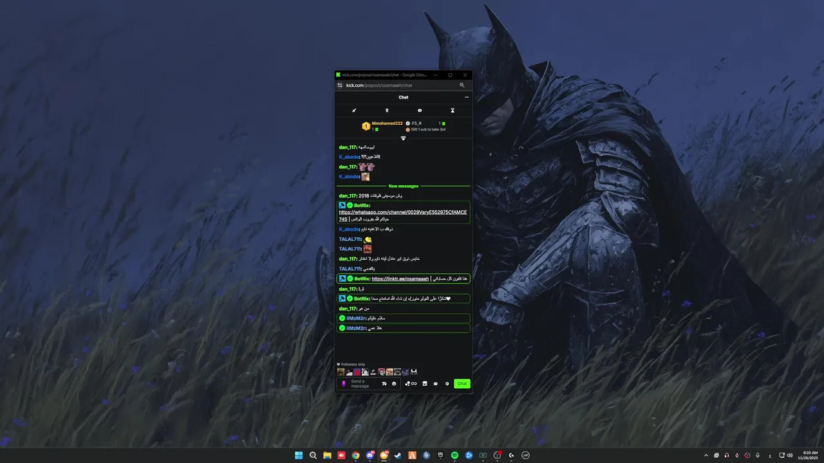Image resolution: width=824 pixels, height=463 pixels.
Task: Click the New messages divider label
Action: coord(404,186)
